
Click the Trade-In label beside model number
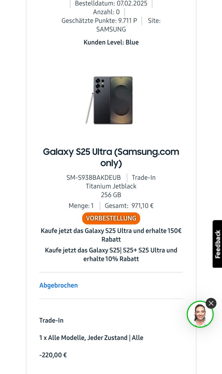144,177
